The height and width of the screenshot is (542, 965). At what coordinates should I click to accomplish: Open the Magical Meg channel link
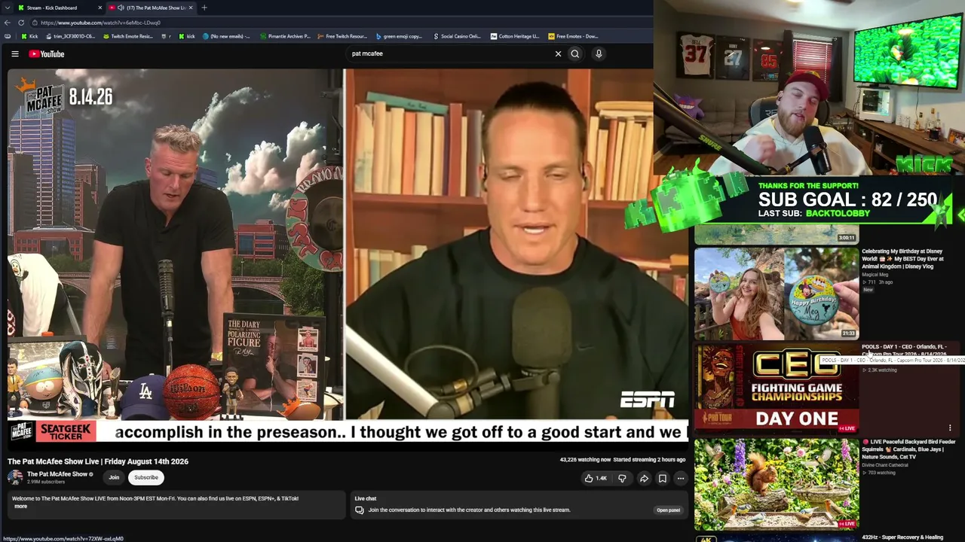[877, 275]
